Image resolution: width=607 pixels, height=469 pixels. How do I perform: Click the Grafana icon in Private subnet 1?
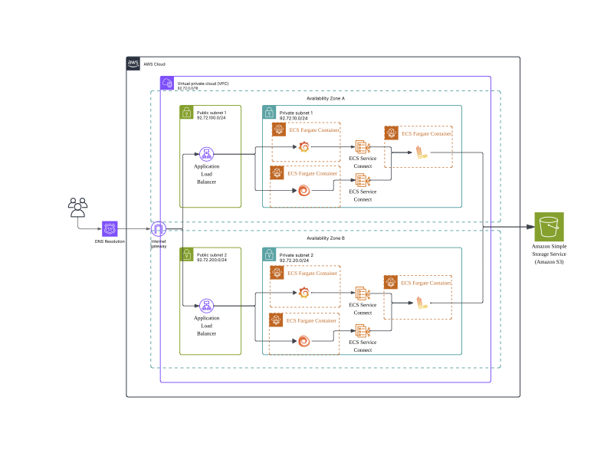[x=304, y=147]
